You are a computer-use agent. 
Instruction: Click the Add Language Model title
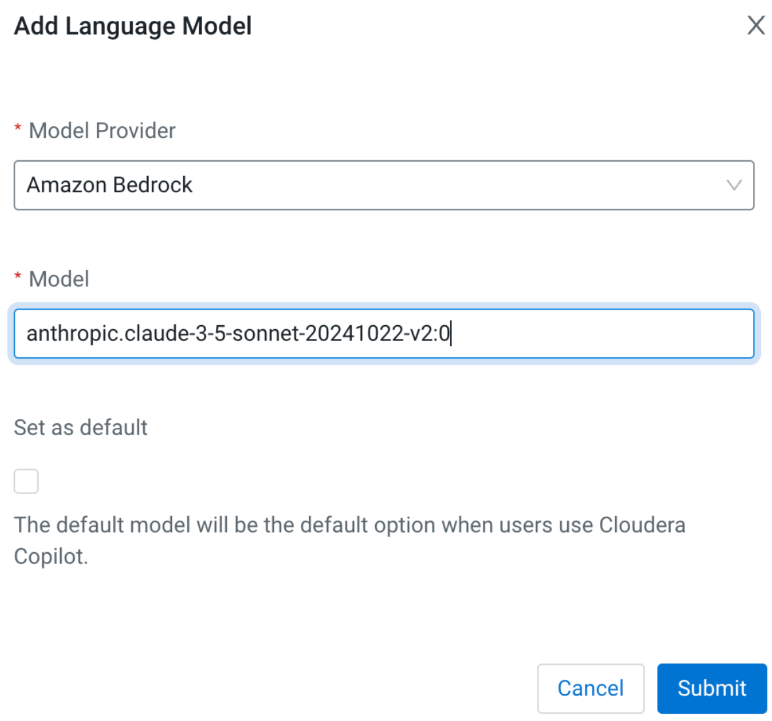click(133, 26)
